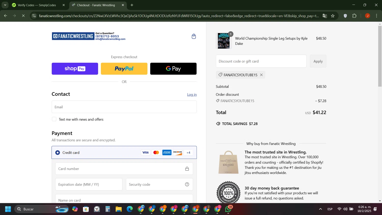The height and width of the screenshot is (215, 382).
Task: Open the Calculator from the taskbar
Action: [x=108, y=209]
